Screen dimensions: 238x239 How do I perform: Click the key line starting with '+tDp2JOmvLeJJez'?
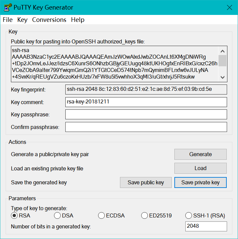pyautogui.click(x=115, y=63)
